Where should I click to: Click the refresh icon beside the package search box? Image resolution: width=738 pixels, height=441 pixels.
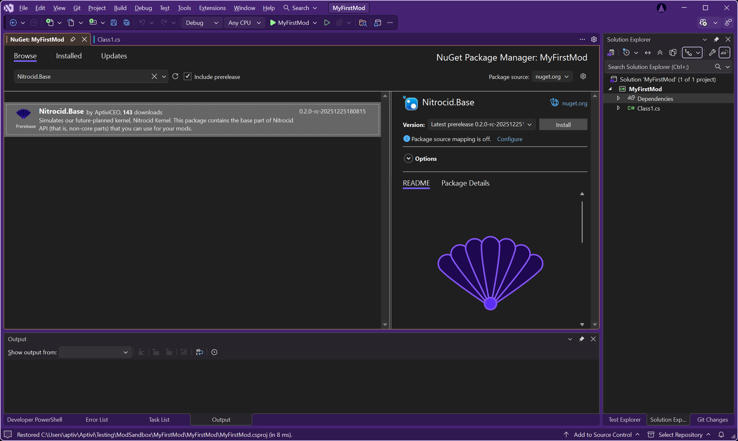point(175,76)
